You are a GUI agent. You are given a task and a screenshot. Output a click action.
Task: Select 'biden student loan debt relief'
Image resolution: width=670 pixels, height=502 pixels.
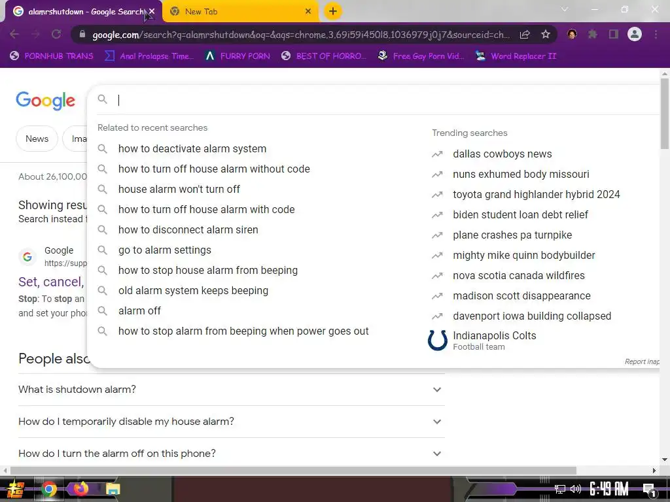tap(520, 214)
